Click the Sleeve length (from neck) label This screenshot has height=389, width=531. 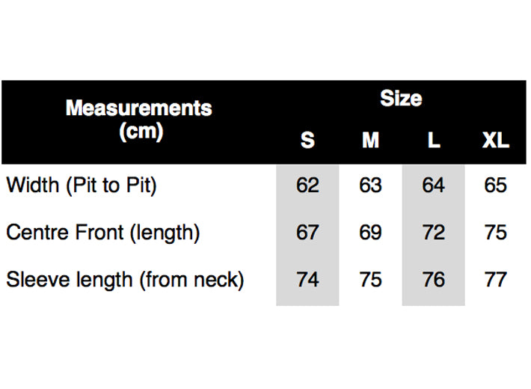tap(125, 280)
